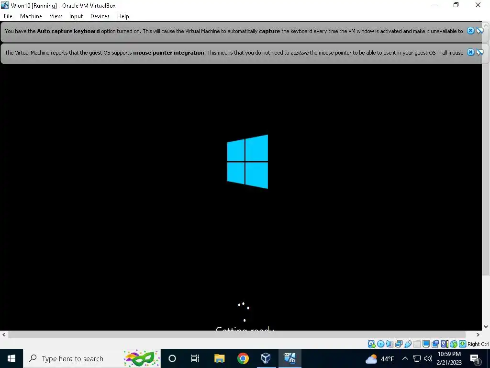Open the View menu

(x=56, y=16)
